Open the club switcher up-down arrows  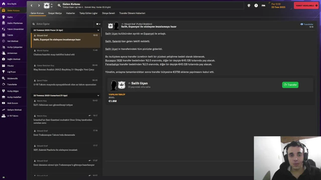point(52,5)
